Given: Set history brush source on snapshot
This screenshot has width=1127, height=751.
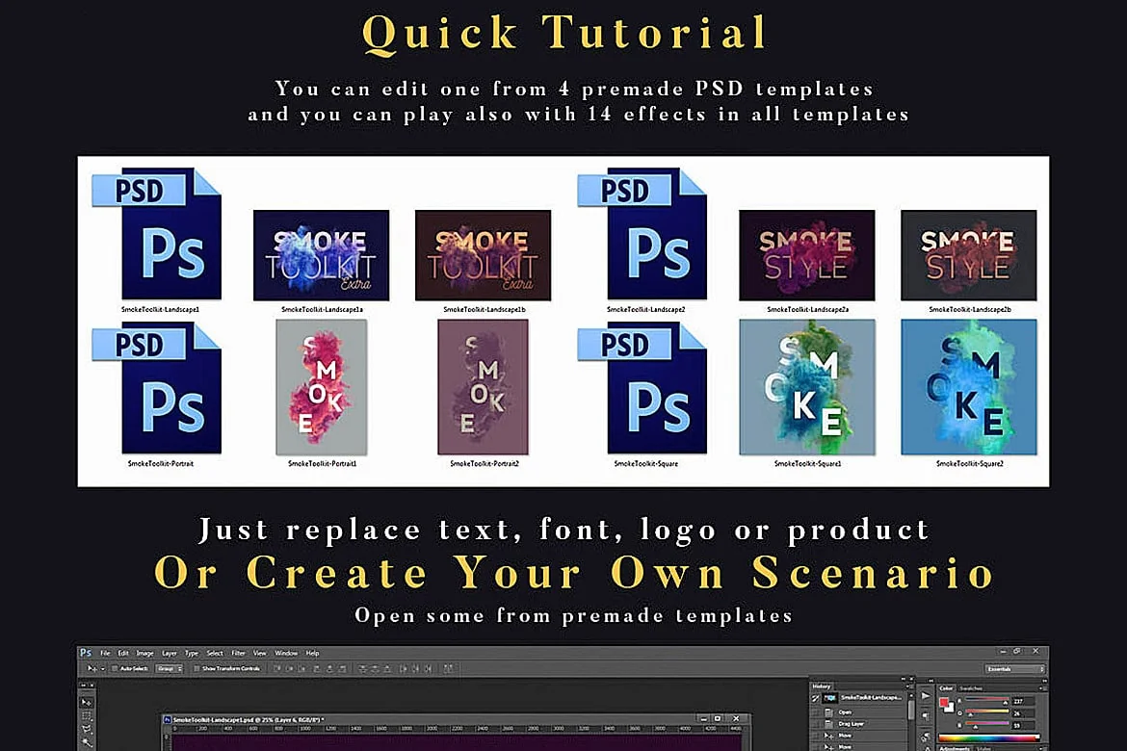Looking at the screenshot, I should [x=815, y=698].
